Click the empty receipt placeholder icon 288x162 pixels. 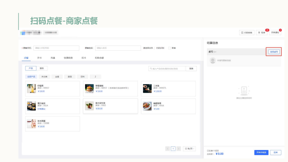click(x=244, y=91)
